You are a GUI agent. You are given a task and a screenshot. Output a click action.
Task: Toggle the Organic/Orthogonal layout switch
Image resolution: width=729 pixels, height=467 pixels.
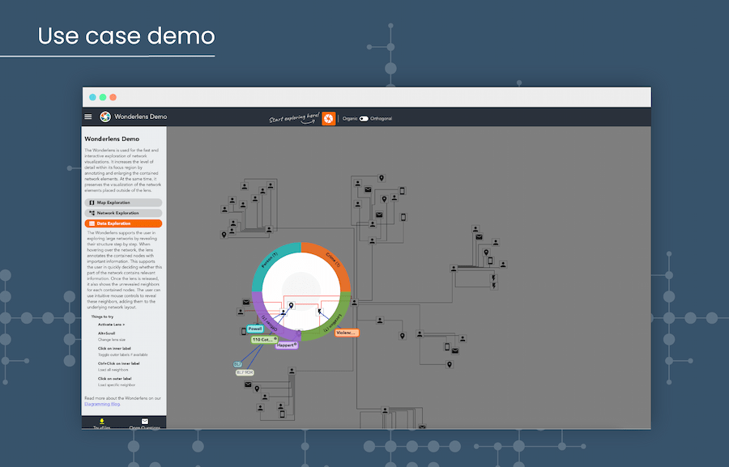click(x=364, y=118)
